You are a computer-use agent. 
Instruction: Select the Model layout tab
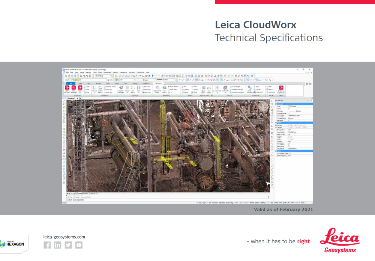tap(80, 193)
